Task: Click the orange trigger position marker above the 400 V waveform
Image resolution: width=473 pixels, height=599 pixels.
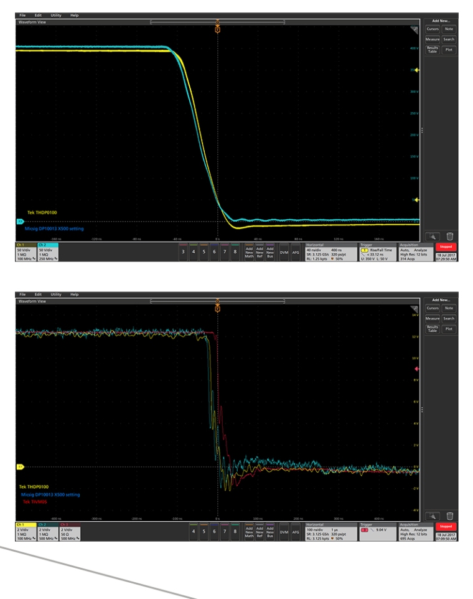Action: pyautogui.click(x=217, y=29)
